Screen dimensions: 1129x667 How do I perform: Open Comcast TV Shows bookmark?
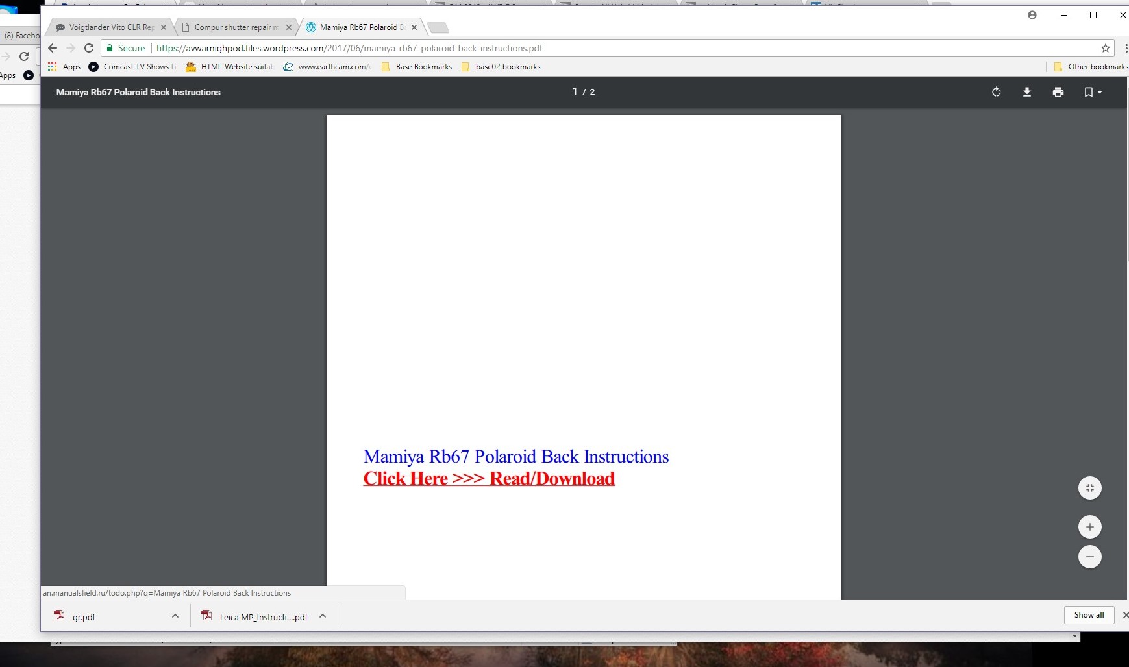(x=132, y=67)
